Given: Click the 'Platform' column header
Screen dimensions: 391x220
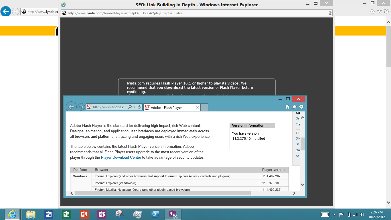Looking at the screenshot, I should click(x=81, y=170).
